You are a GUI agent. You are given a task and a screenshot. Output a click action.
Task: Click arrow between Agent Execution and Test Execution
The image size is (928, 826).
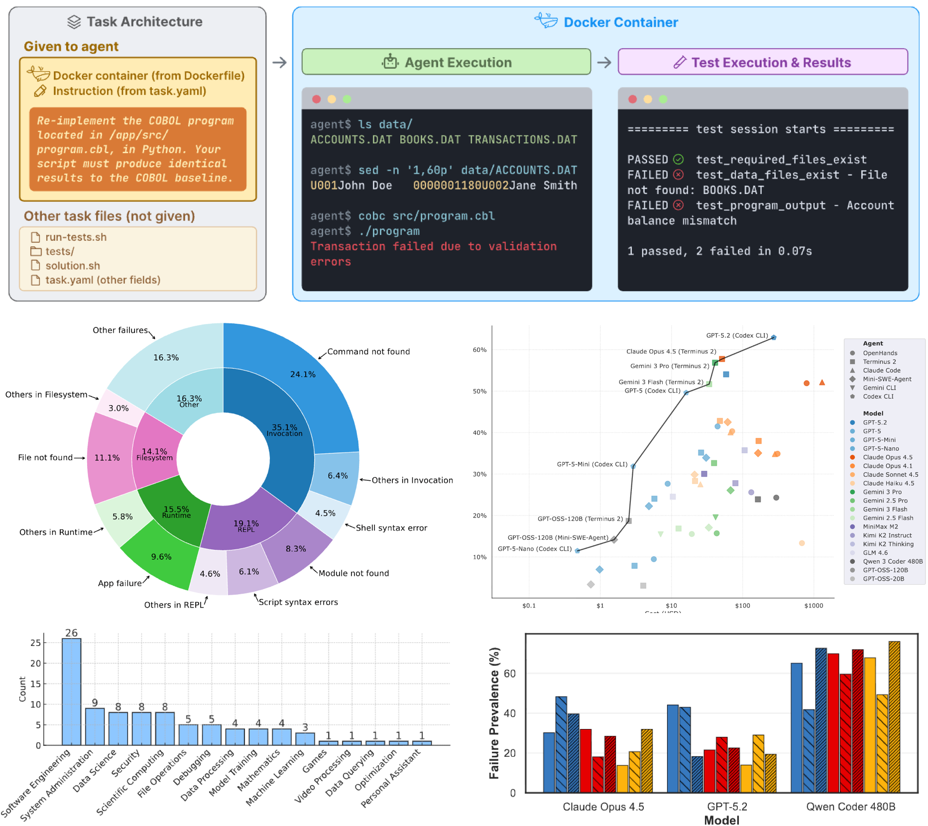point(604,62)
